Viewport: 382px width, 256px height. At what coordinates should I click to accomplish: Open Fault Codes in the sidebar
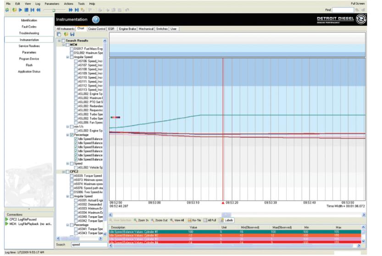[29, 27]
